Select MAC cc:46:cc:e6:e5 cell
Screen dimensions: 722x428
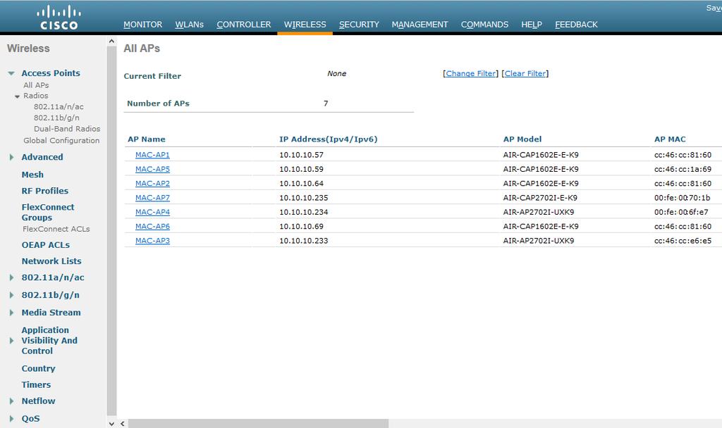pos(683,241)
